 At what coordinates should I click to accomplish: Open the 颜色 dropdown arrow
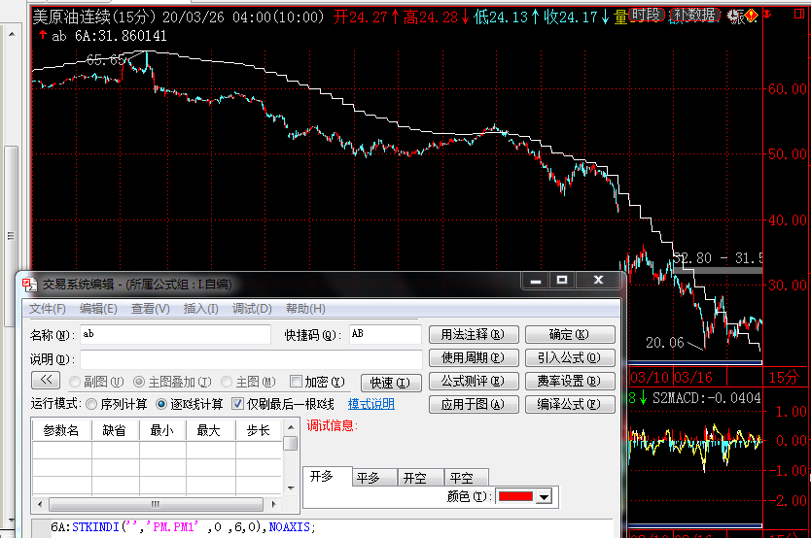[543, 496]
